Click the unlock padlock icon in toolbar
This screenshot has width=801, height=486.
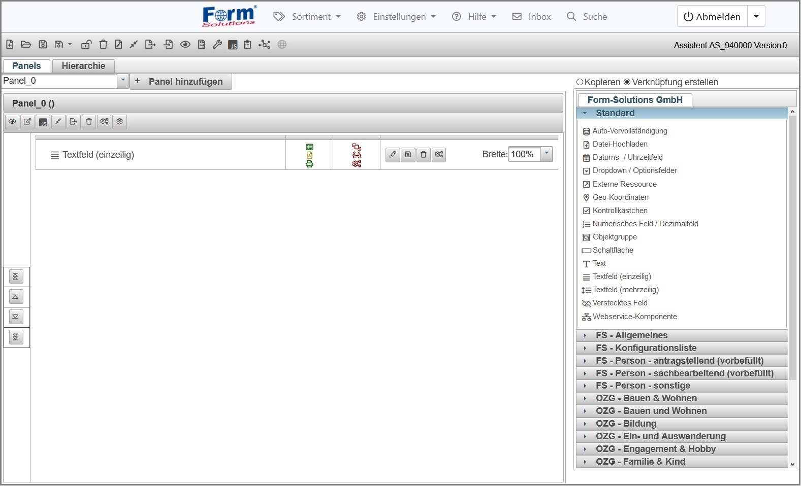(86, 45)
